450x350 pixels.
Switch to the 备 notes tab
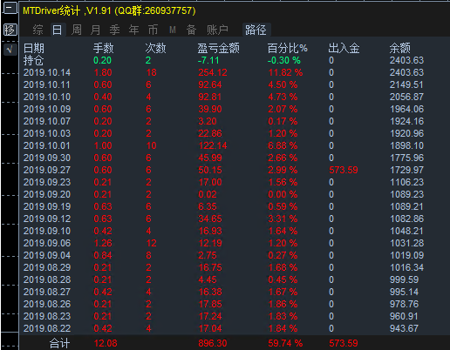(191, 30)
